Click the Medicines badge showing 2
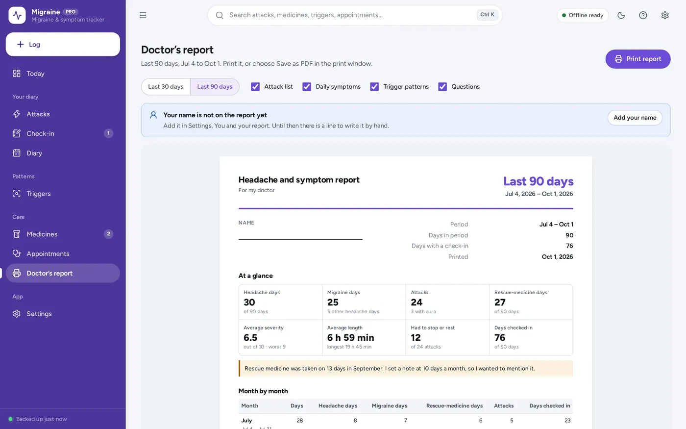This screenshot has height=429, width=686. [109, 234]
